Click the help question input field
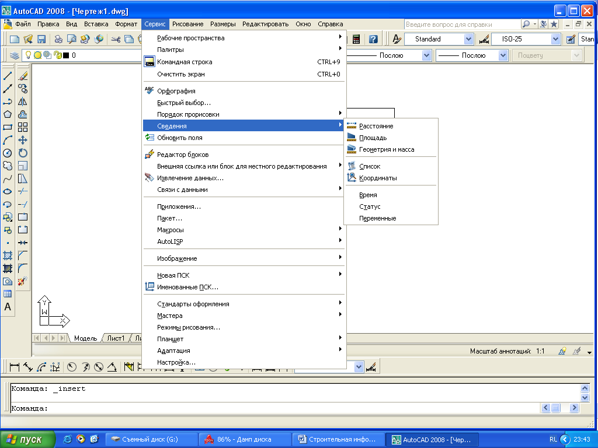The width and height of the screenshot is (598, 448). click(x=463, y=24)
